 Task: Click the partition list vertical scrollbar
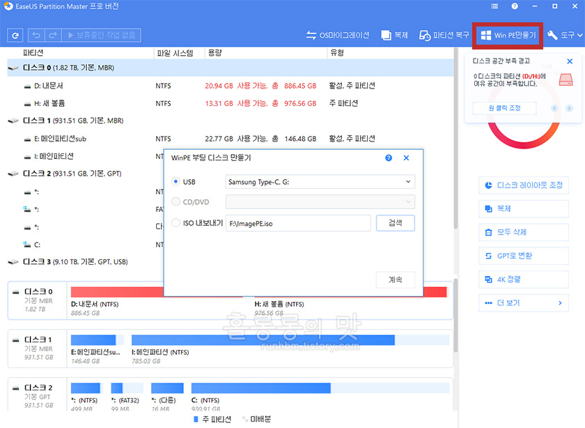pos(455,139)
